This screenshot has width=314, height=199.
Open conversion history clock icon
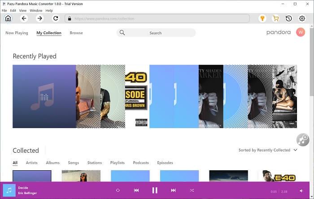[x=289, y=18]
